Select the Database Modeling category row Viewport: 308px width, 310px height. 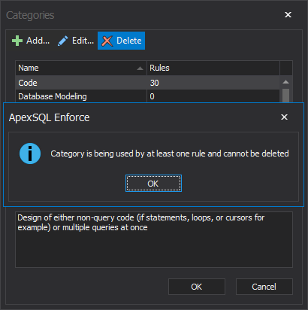147,96
